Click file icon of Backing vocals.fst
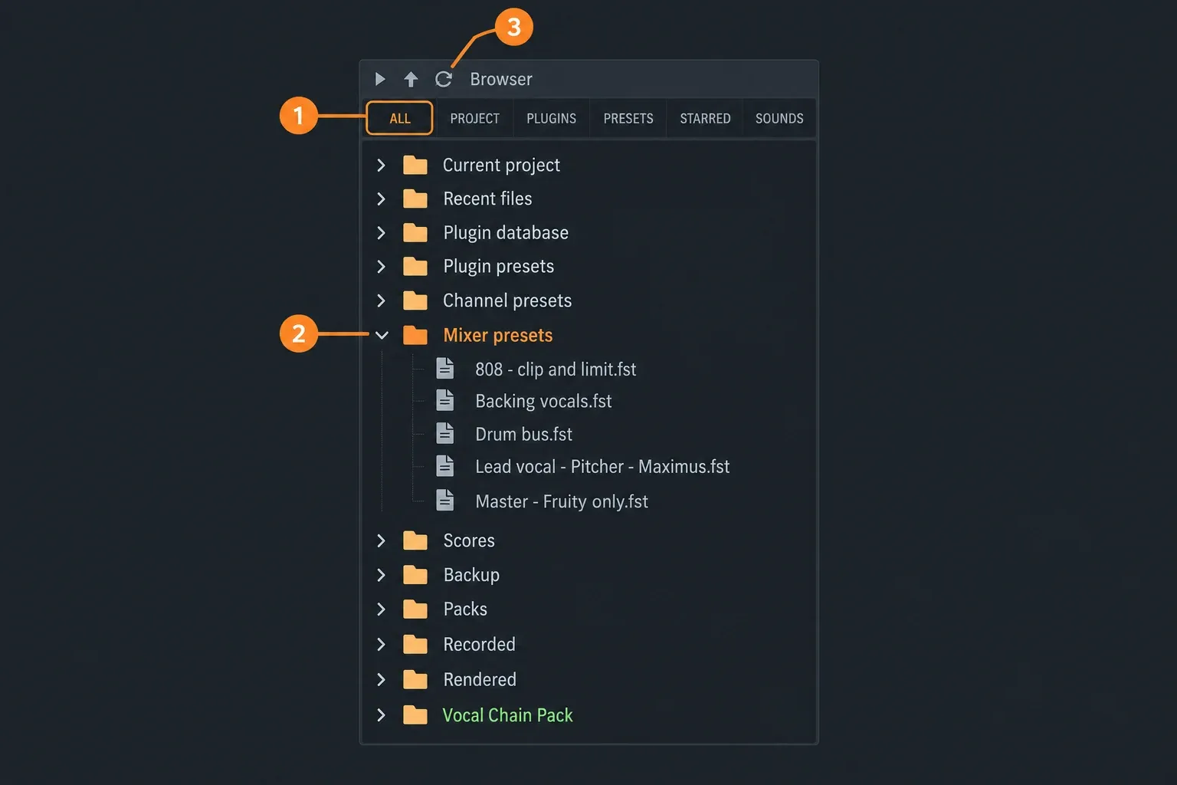This screenshot has height=785, width=1177. [445, 400]
